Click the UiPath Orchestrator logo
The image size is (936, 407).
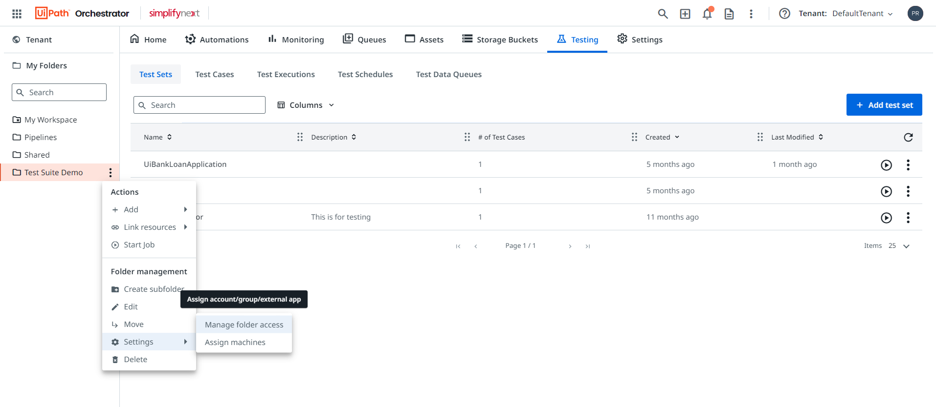pos(82,13)
